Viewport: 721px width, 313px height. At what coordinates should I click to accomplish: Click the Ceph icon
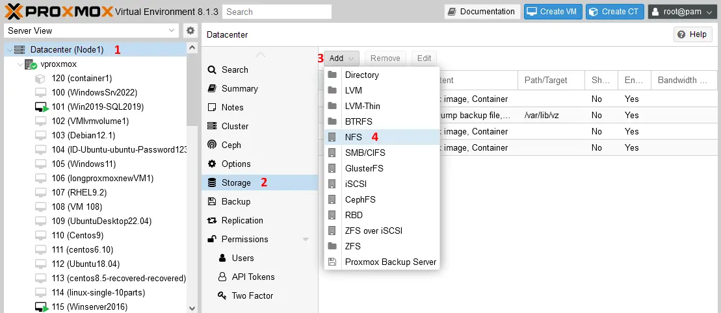tap(212, 145)
